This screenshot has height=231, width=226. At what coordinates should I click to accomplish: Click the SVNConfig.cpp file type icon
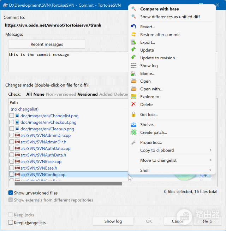(x=17, y=174)
